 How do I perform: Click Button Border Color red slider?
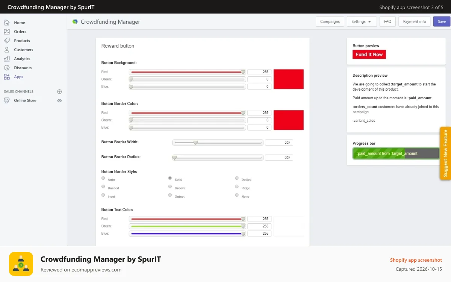(188, 113)
